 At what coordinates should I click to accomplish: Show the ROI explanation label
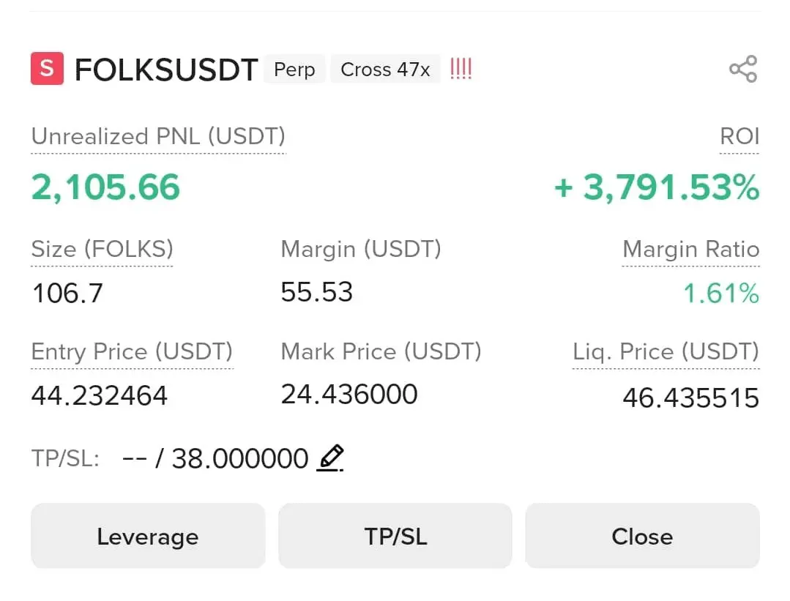pyautogui.click(x=739, y=137)
